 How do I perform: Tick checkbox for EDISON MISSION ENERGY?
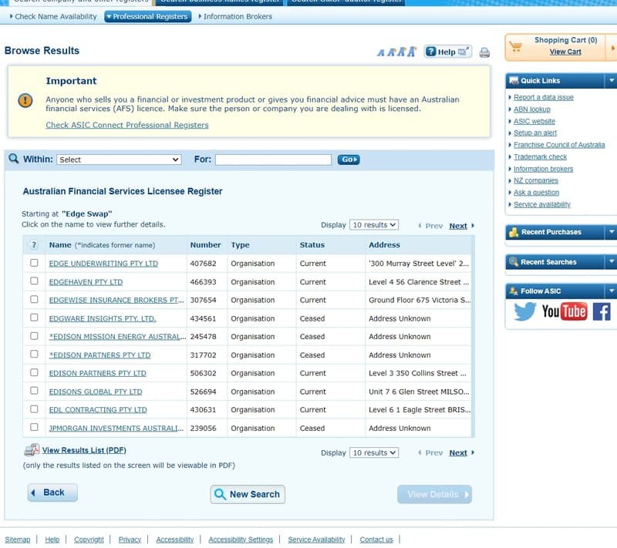pos(34,336)
